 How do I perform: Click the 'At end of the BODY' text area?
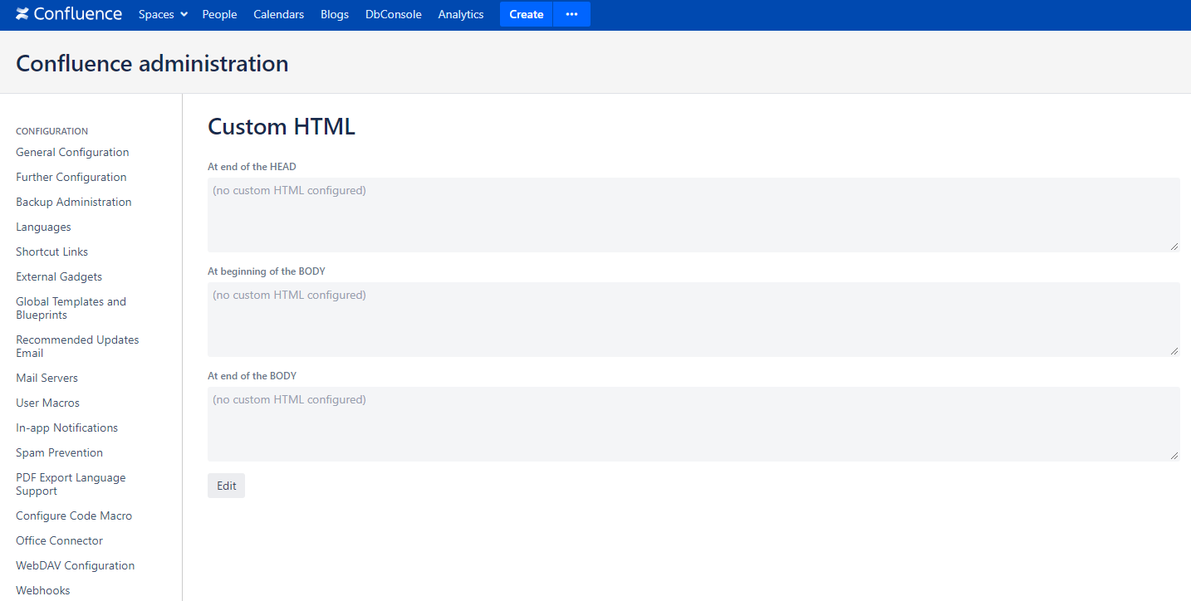(x=694, y=424)
